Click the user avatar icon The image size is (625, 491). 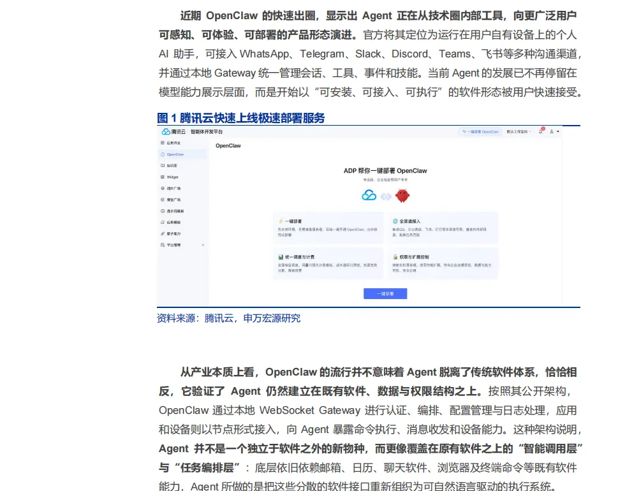click(552, 131)
